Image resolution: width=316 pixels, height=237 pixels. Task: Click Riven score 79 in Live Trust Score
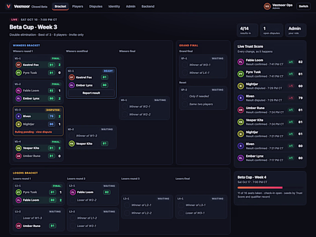pos(300,98)
